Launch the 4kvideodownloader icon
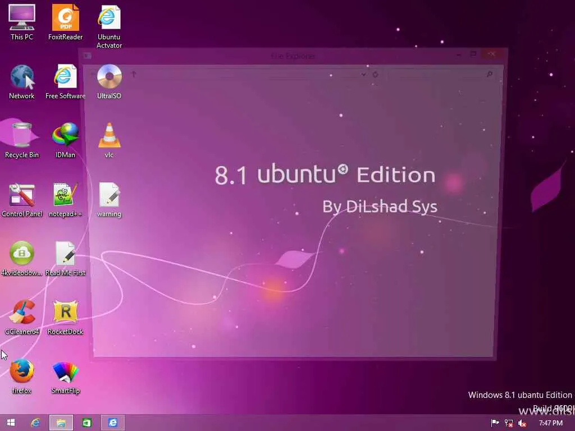Screen dimensions: 575x431 (x=22, y=258)
